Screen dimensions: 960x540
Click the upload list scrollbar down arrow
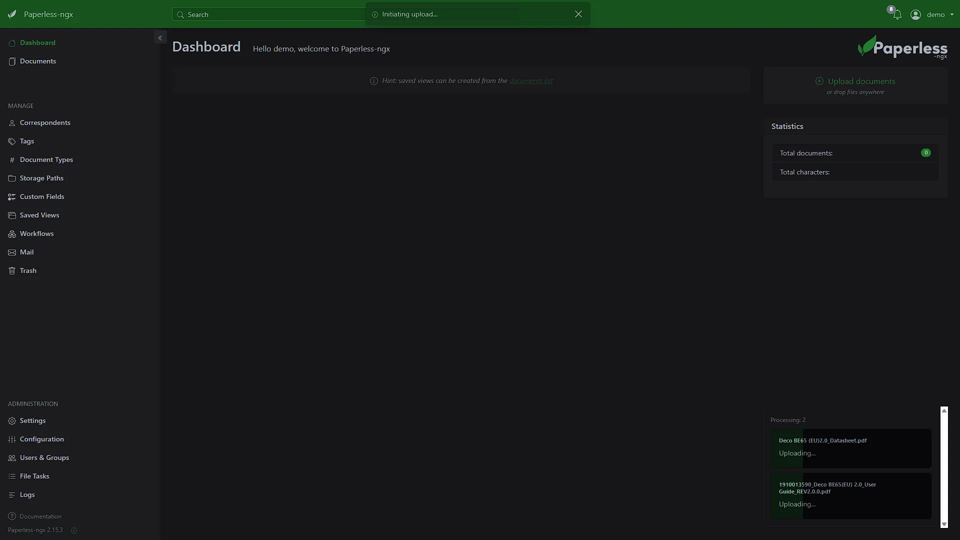click(x=944, y=524)
